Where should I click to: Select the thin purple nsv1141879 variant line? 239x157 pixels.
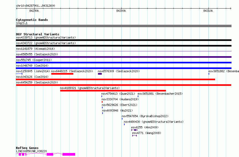(x=124, y=51)
